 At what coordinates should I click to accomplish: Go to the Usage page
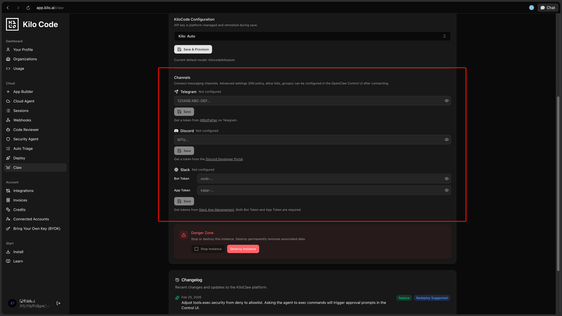pos(35,69)
